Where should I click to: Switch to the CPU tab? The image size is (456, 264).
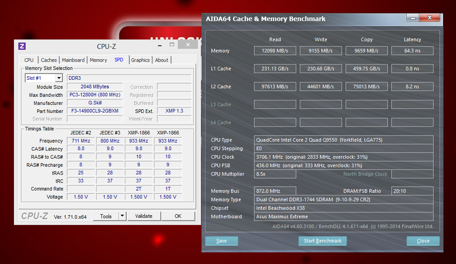[29, 60]
